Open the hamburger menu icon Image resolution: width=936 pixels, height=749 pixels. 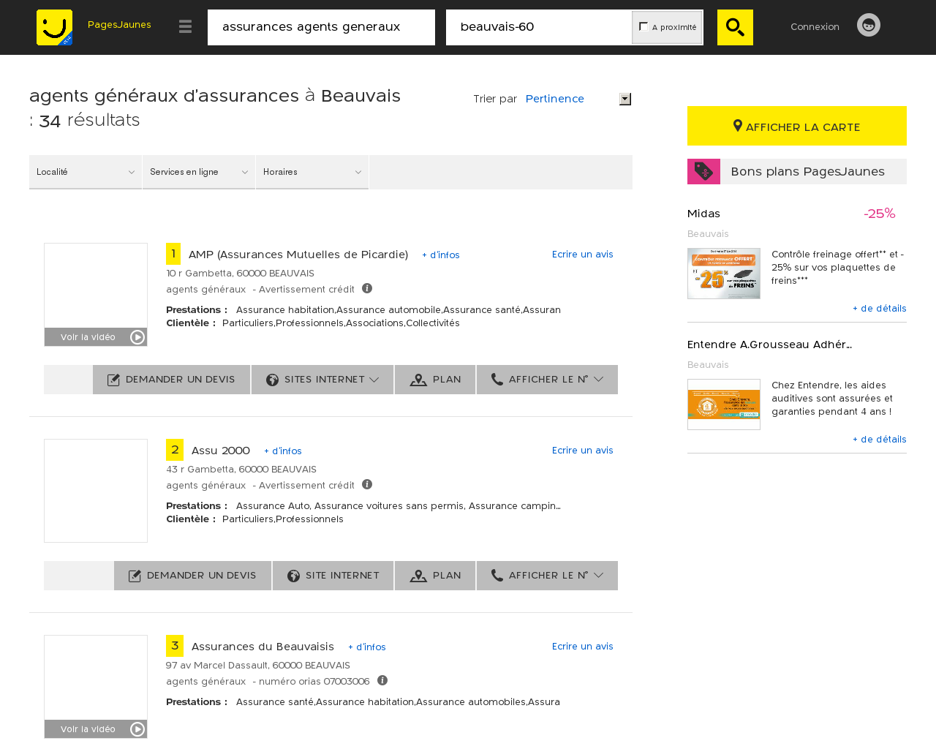click(185, 26)
